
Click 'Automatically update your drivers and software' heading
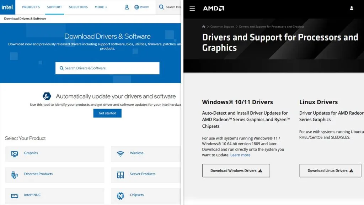click(x=116, y=96)
